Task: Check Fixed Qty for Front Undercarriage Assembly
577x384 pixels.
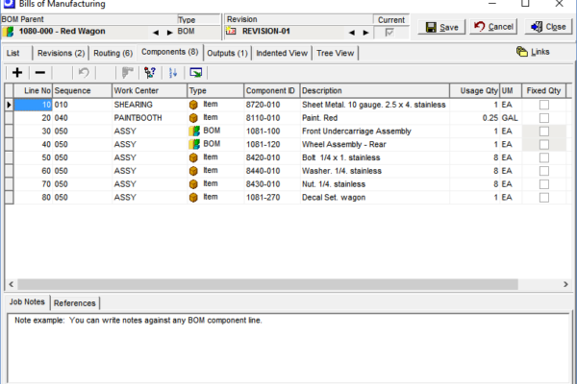Action: click(x=544, y=132)
